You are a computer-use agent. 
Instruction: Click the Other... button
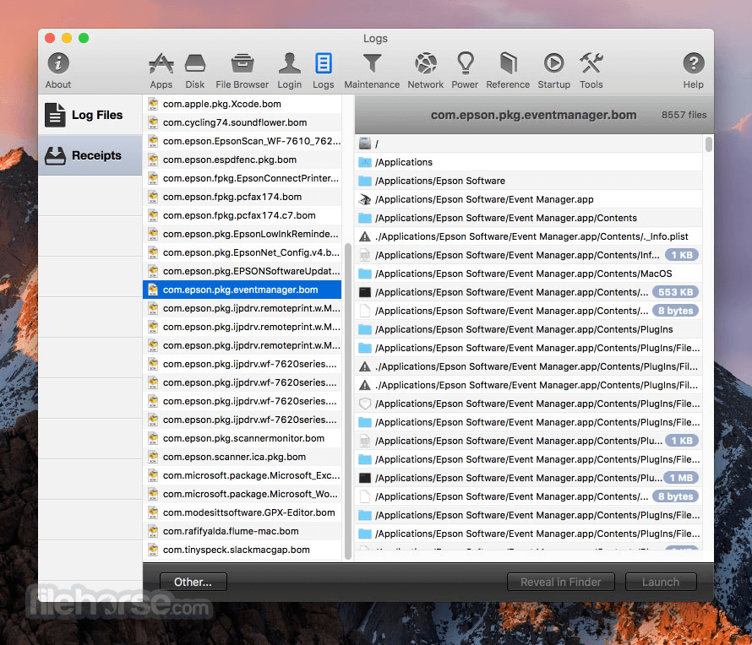(193, 582)
